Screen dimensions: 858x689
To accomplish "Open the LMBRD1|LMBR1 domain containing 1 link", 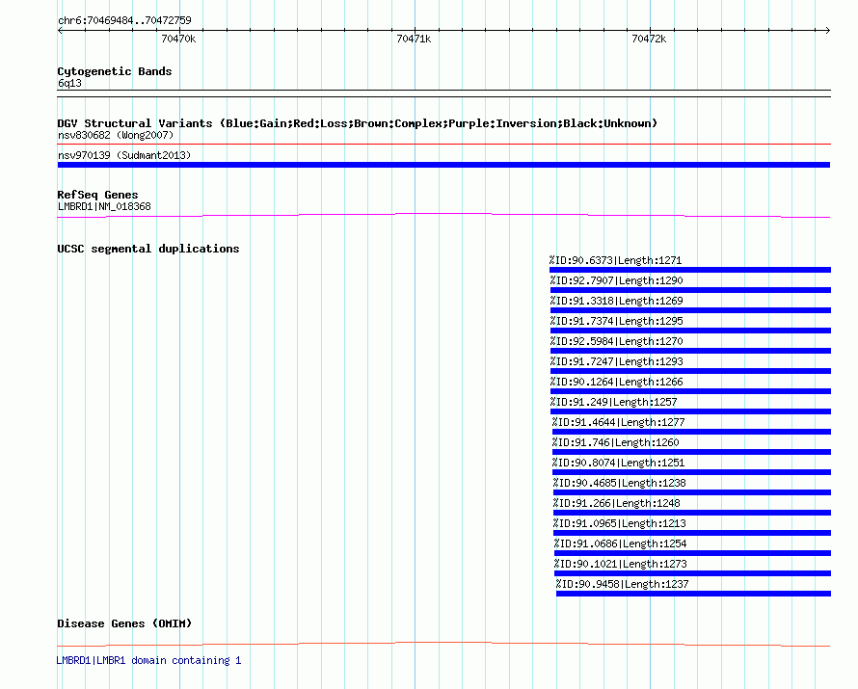I will (148, 660).
